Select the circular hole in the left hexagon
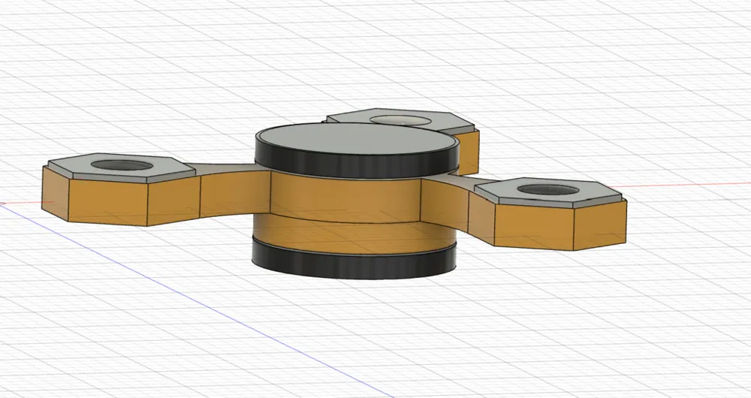Screen dimensions: 751x398 click(x=122, y=166)
